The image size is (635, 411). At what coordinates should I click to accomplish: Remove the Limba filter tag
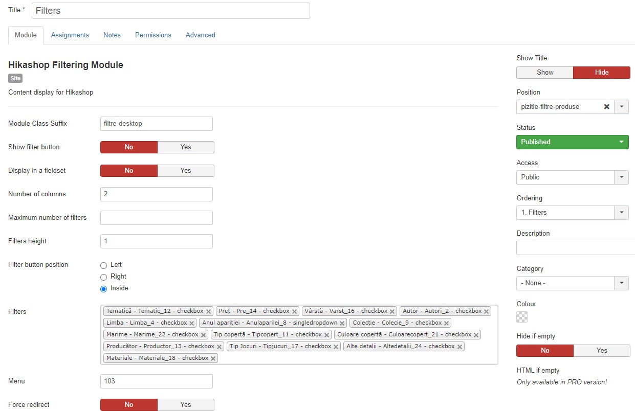pos(191,323)
